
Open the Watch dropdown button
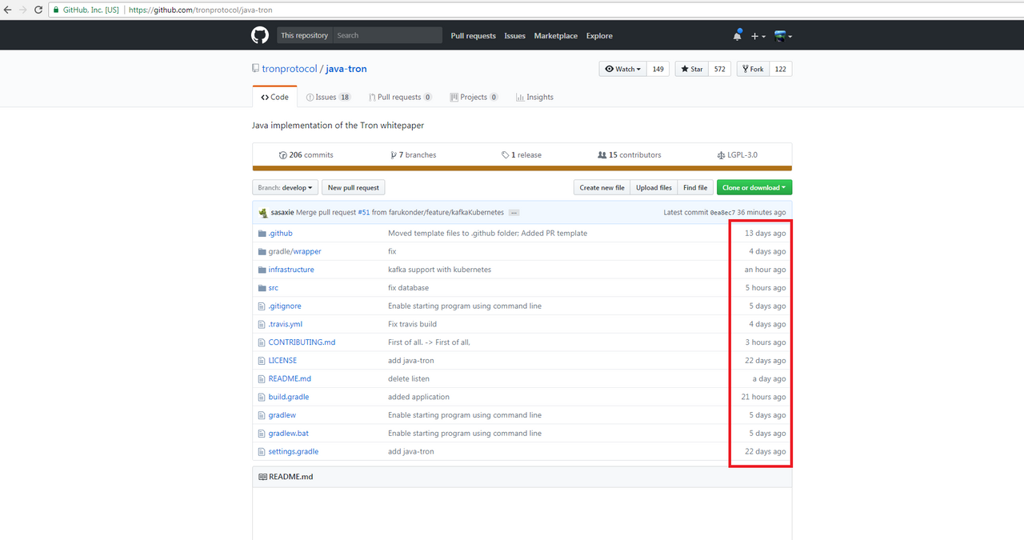pyautogui.click(x=622, y=70)
